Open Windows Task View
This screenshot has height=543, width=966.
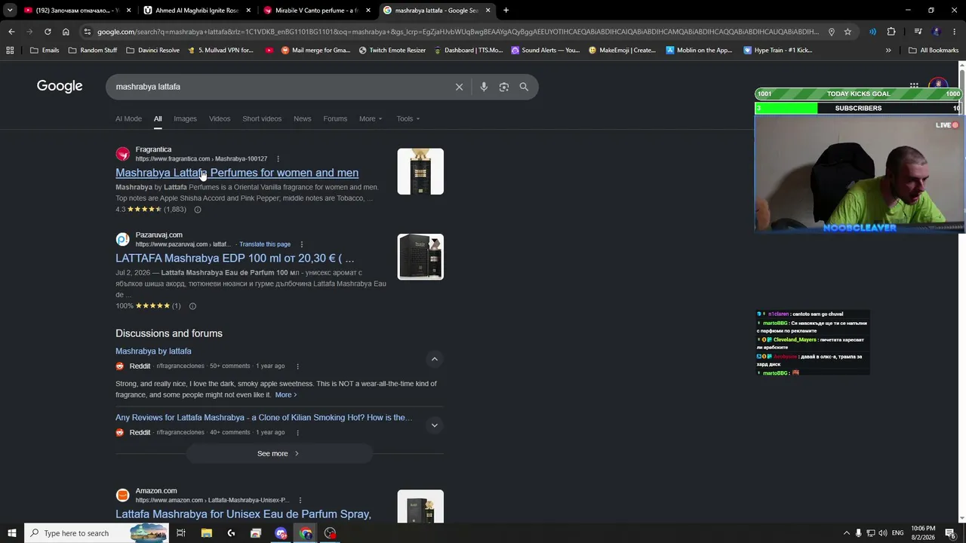(181, 533)
